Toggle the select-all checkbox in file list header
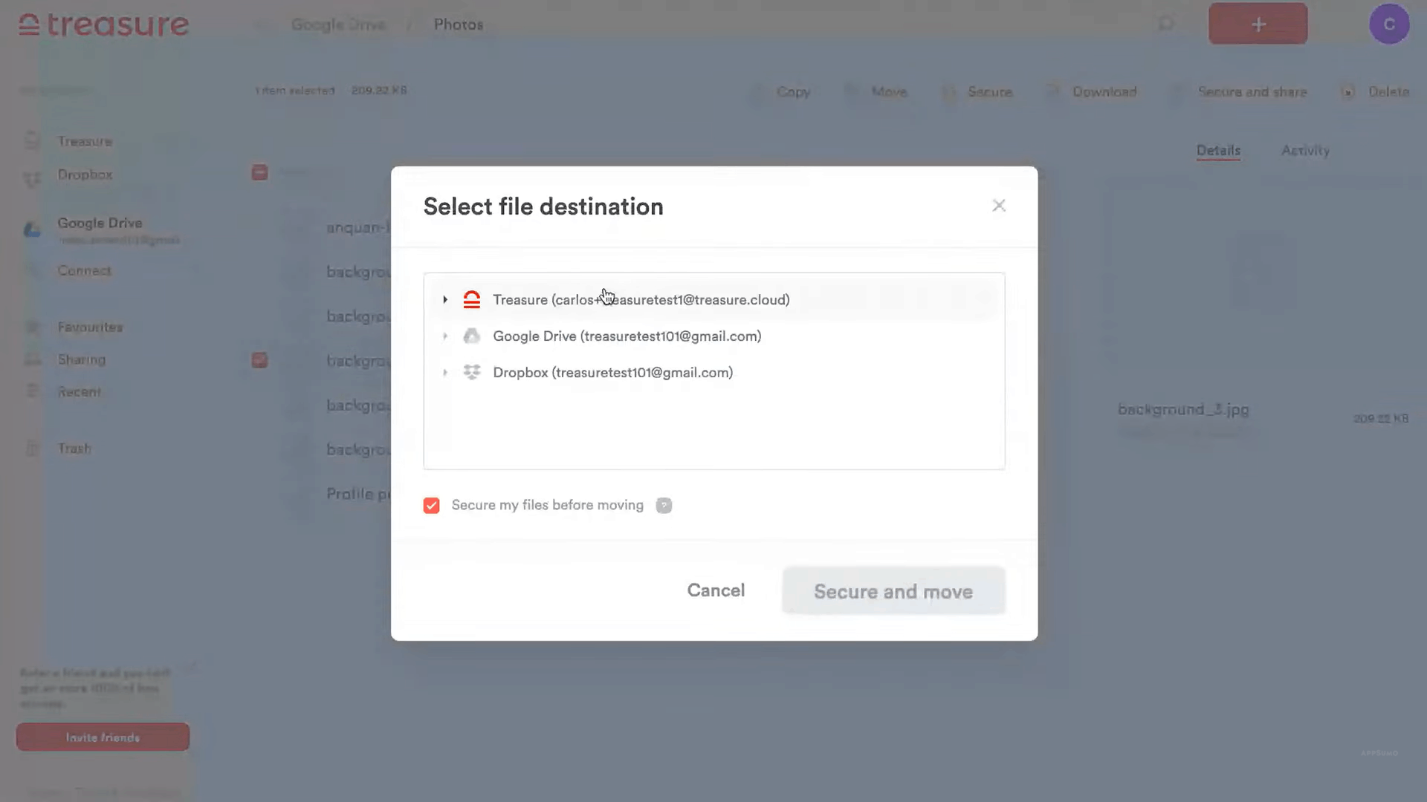Screen dimensions: 1427x802 click(x=259, y=172)
